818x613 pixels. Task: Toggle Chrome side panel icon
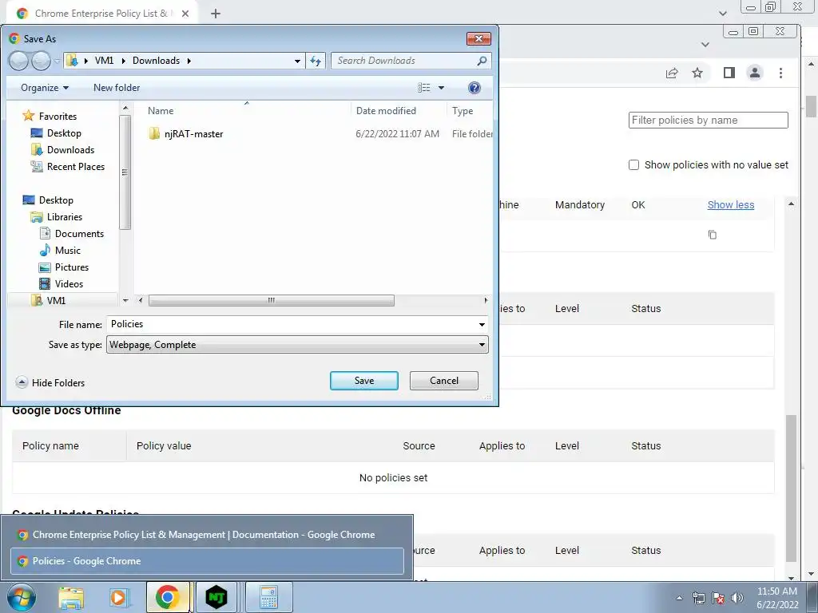729,73
